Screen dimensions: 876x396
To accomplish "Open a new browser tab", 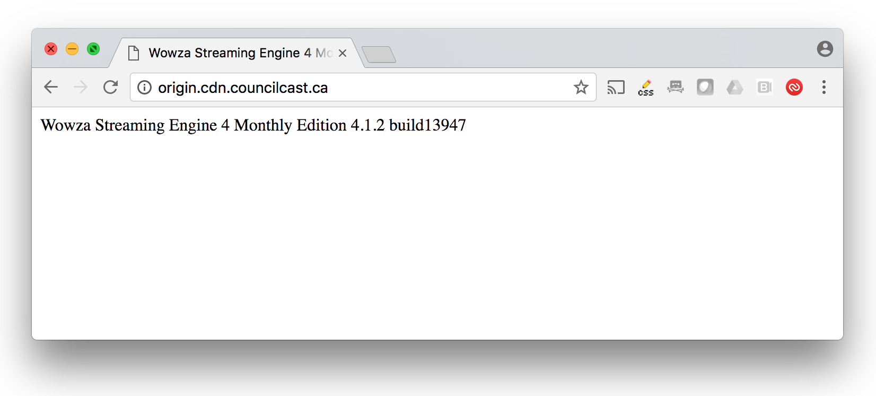I will click(x=379, y=54).
